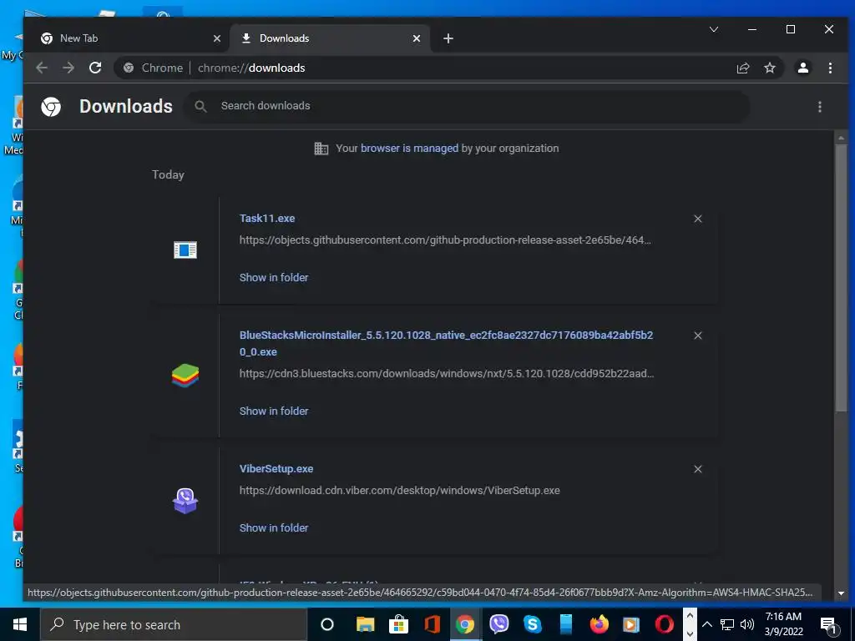Open the network tray icon

727,624
